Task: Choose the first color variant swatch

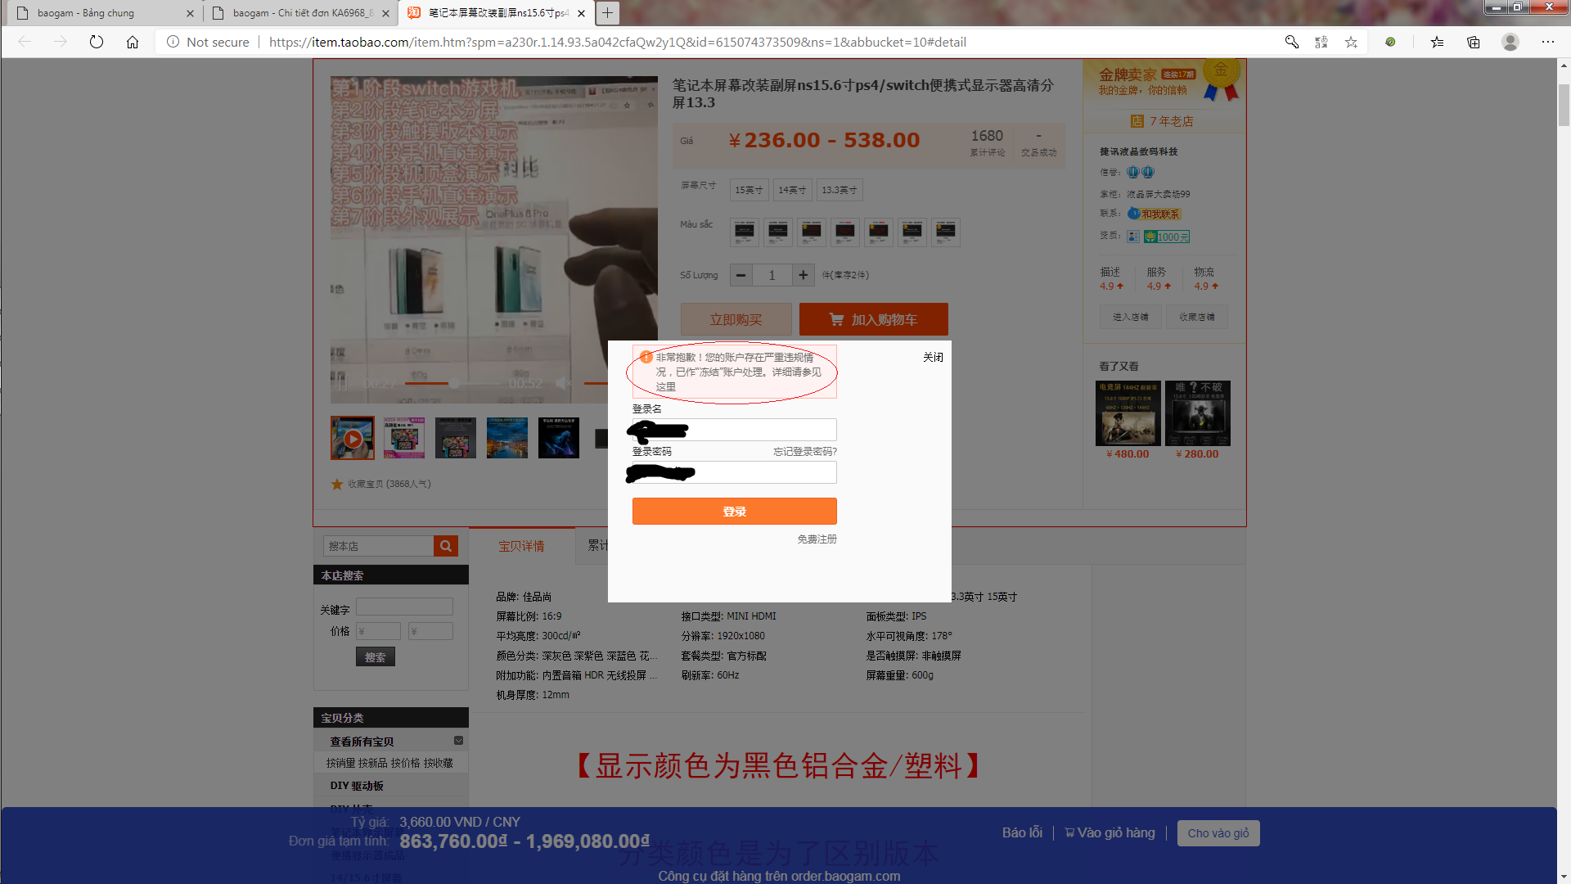Action: coord(745,232)
